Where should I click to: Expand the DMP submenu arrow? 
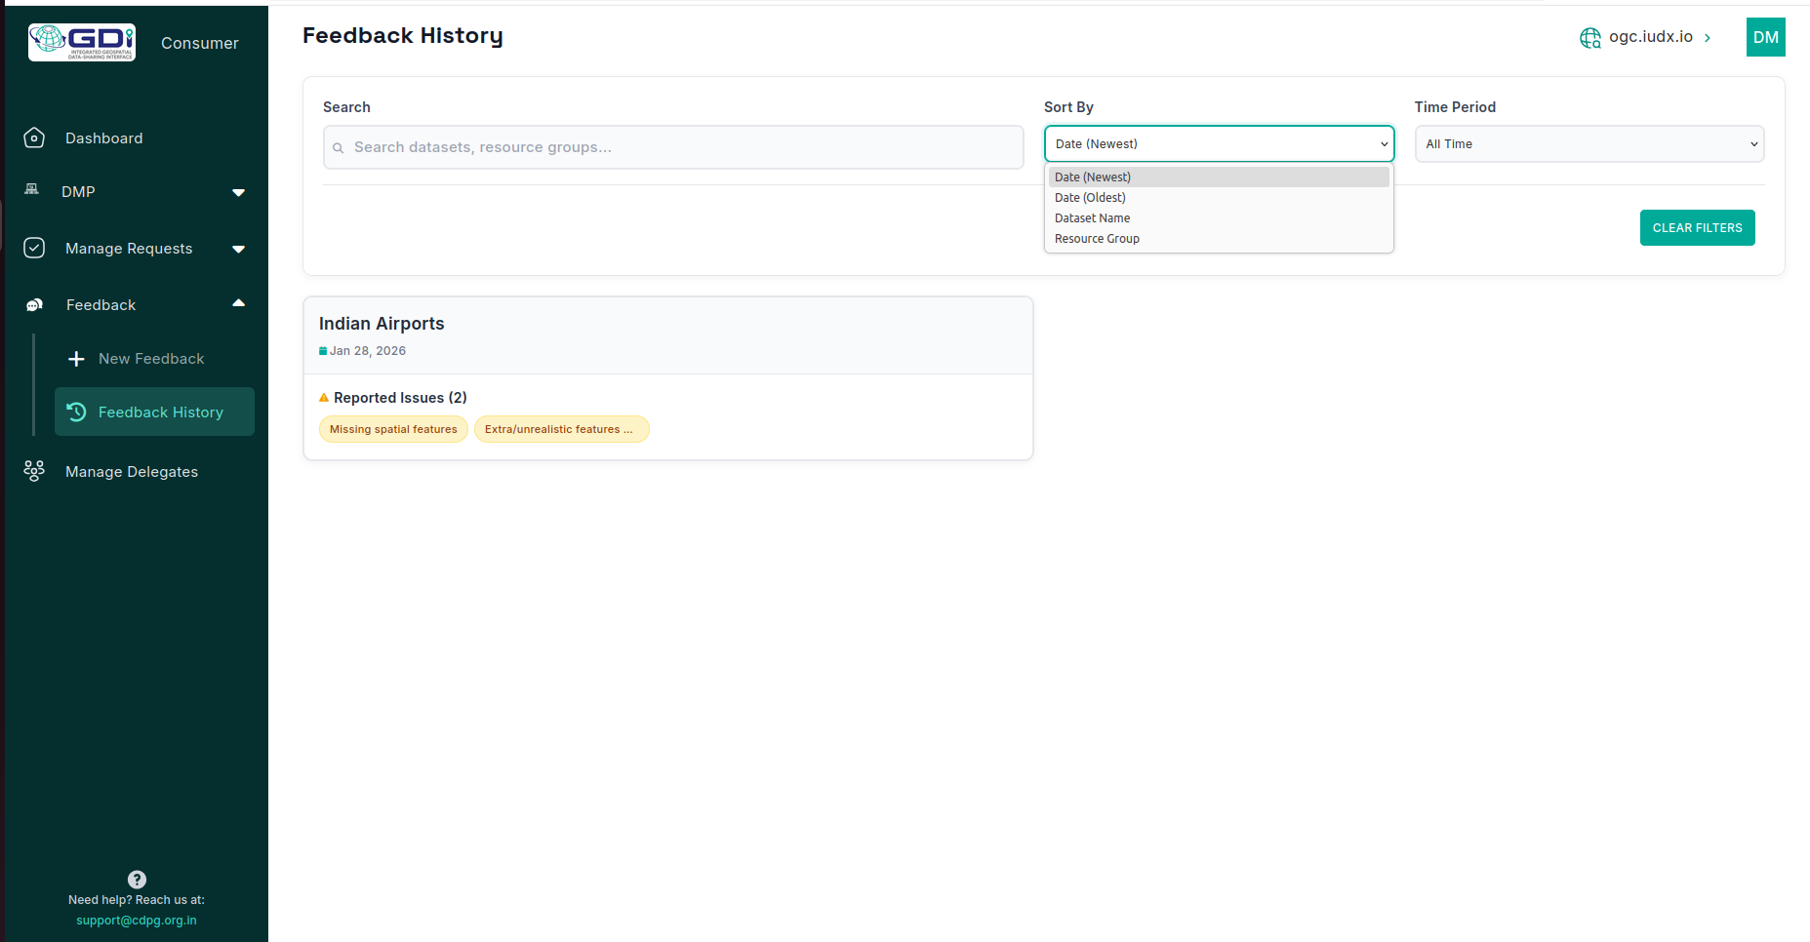coord(238,192)
